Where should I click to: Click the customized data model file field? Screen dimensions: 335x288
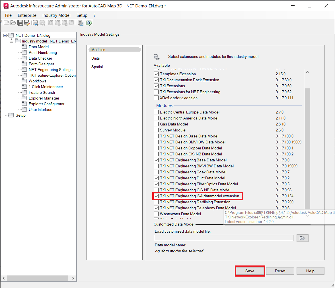(x=224, y=238)
